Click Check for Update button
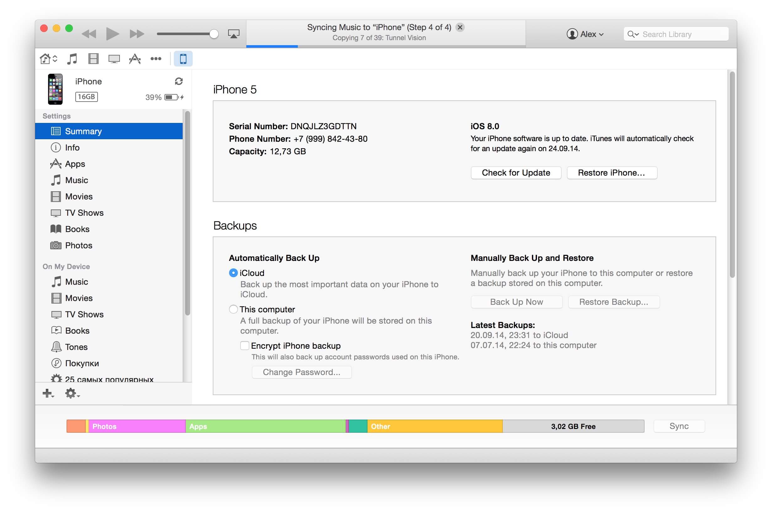The height and width of the screenshot is (513, 772). click(516, 173)
